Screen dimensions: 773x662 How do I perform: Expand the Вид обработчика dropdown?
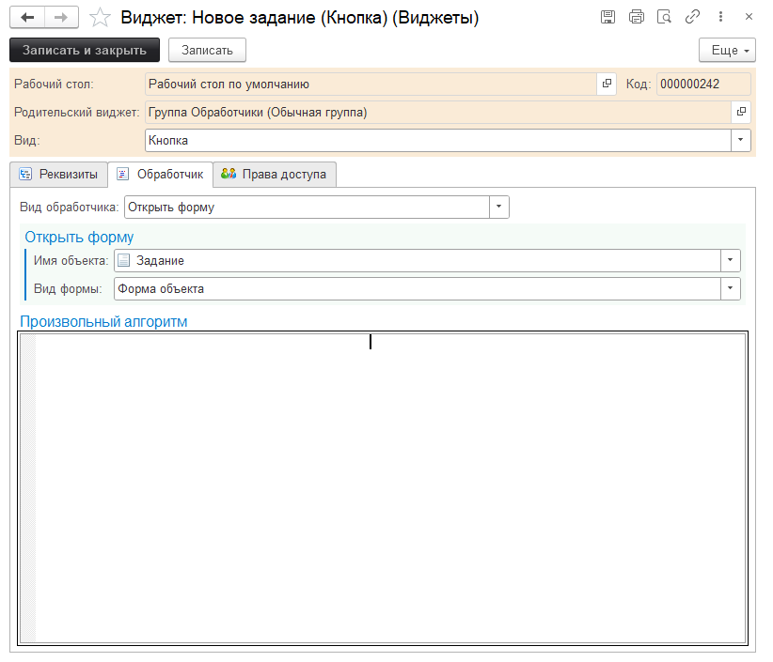click(499, 208)
